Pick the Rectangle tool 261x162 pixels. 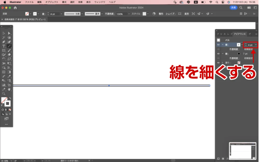[4, 51]
